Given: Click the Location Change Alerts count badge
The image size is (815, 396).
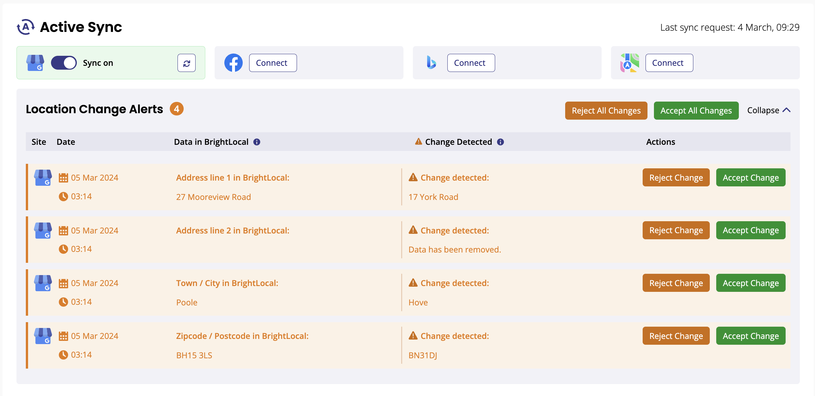Looking at the screenshot, I should point(177,109).
